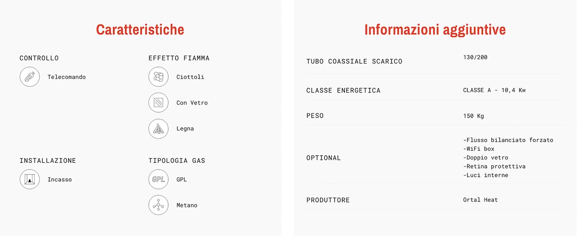
Task: Click the 150 Kg weight value
Action: 474,116
